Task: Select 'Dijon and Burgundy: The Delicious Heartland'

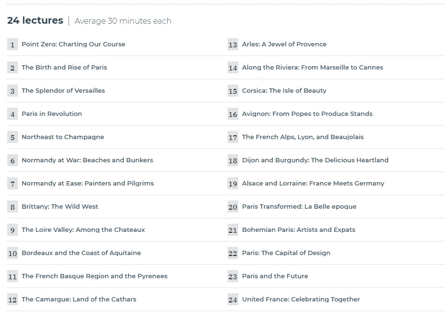Action: (x=316, y=160)
